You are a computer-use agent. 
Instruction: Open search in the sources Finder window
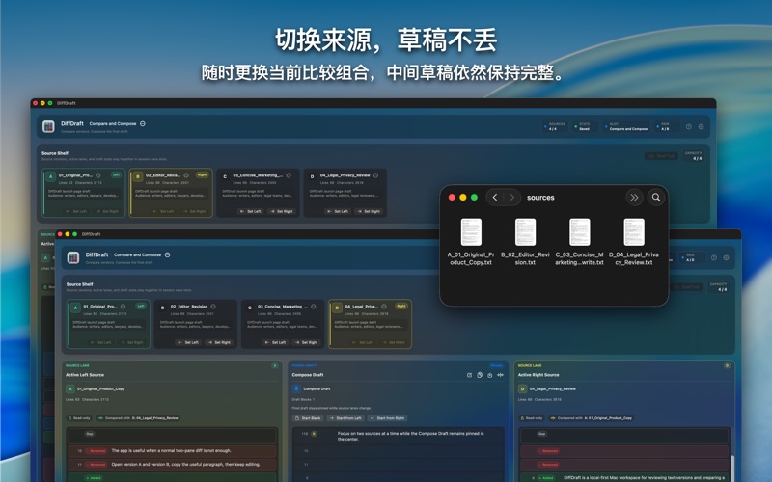[x=656, y=198]
